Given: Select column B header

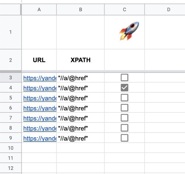Looking at the screenshot, I should pyautogui.click(x=80, y=9).
